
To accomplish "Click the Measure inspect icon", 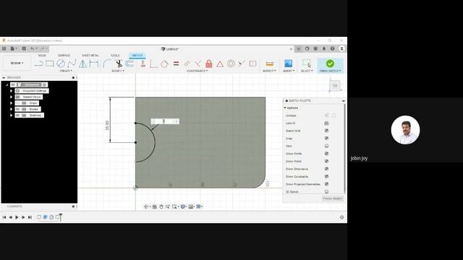I will (x=270, y=64).
